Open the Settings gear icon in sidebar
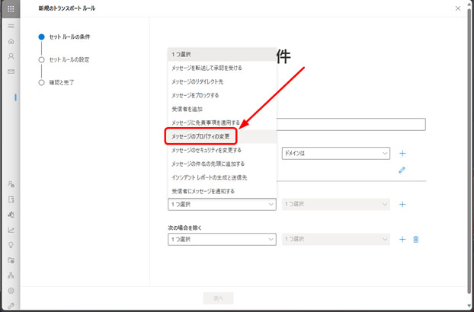Screen dimensions: 474x312 11,291
